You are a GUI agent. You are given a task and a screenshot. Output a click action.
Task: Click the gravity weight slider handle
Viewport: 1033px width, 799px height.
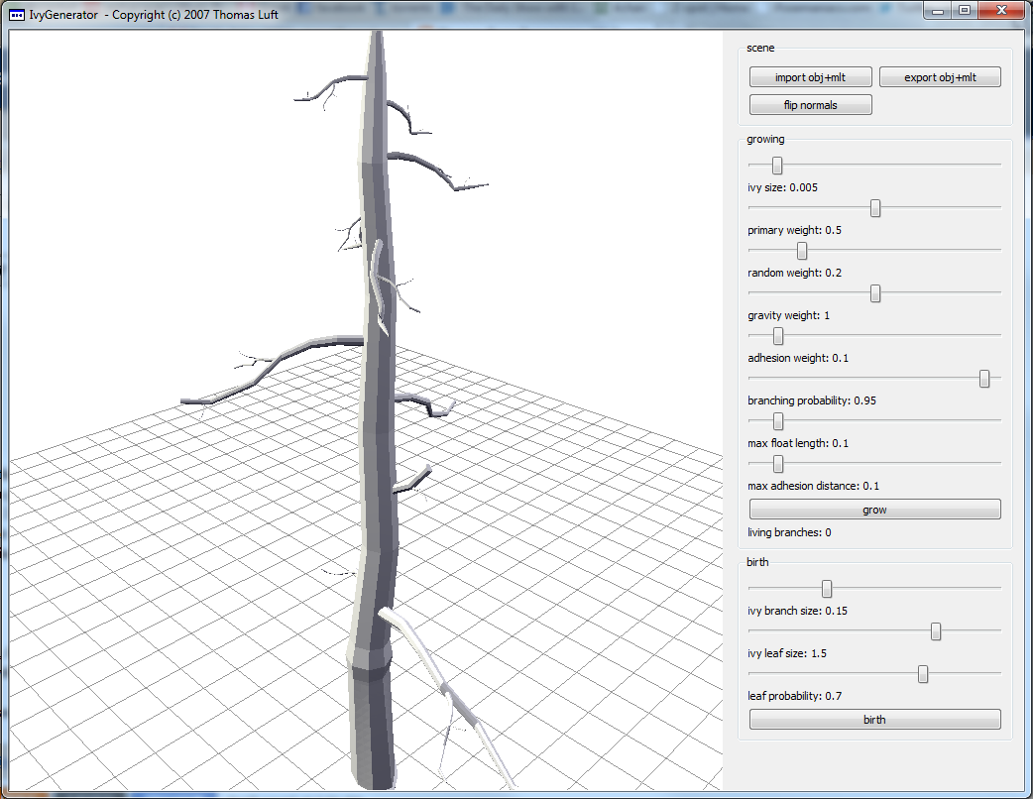click(875, 293)
